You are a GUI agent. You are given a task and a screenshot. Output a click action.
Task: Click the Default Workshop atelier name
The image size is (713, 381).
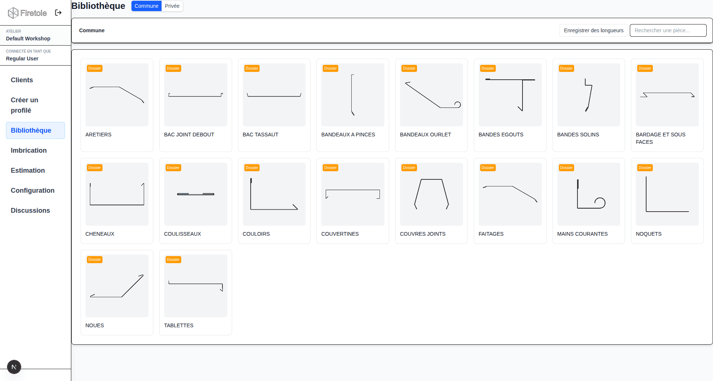point(28,39)
